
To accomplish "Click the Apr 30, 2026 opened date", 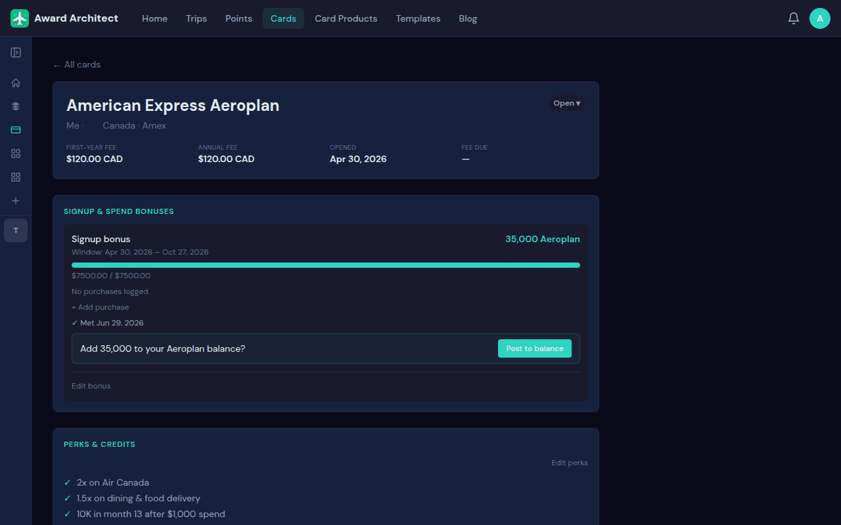I will click(358, 159).
